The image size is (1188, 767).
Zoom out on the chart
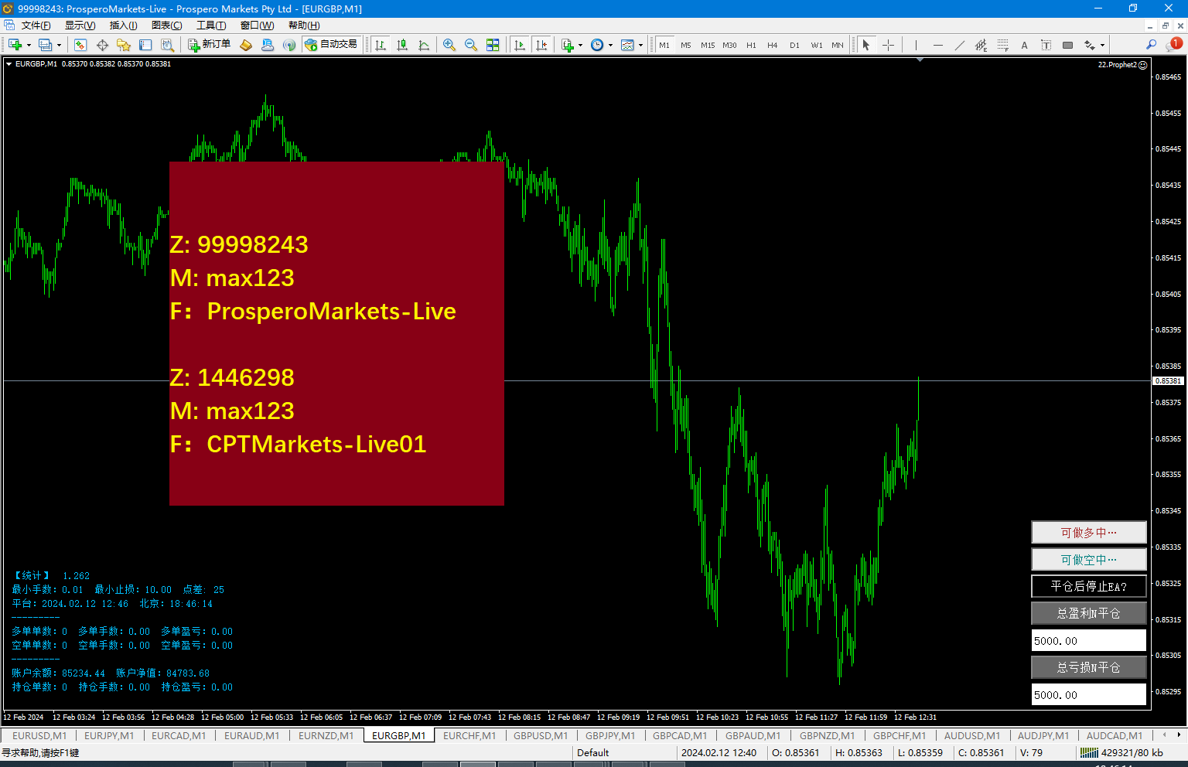pos(471,45)
